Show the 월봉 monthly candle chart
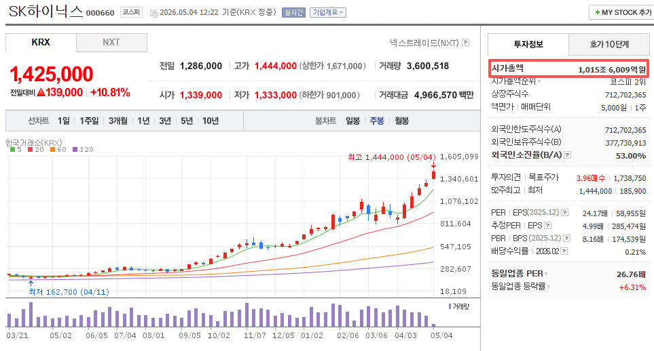The image size is (654, 351). pyautogui.click(x=401, y=121)
